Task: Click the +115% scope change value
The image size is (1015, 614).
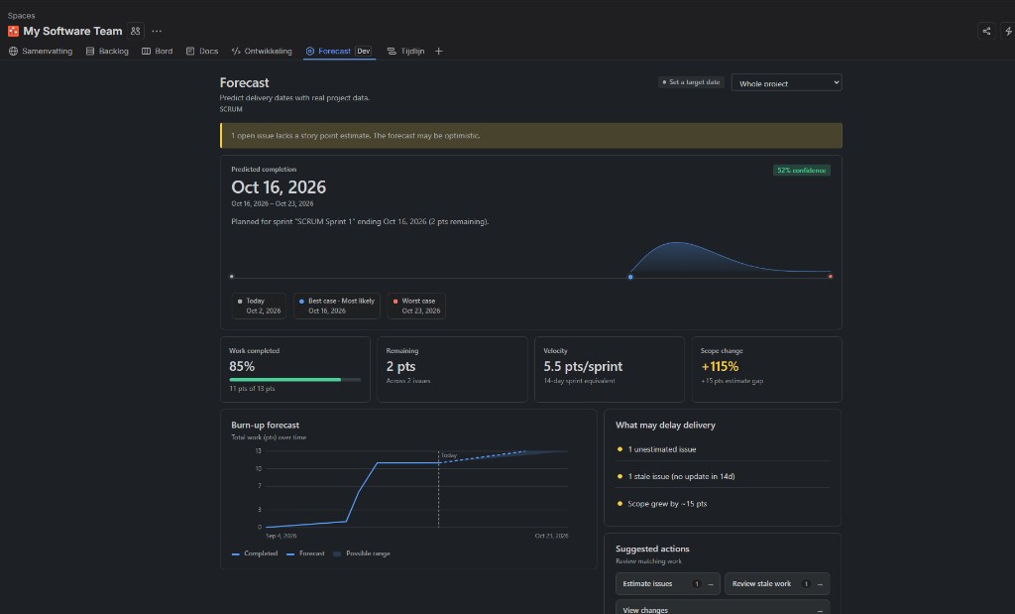Action: (x=720, y=367)
